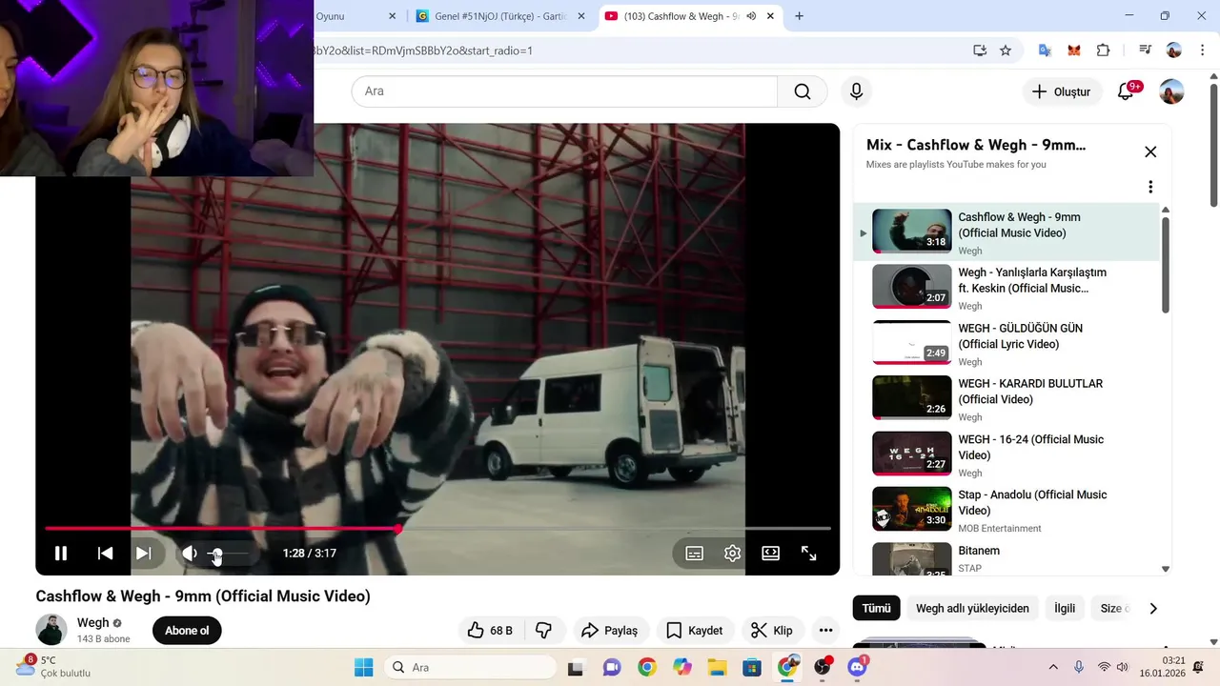The height and width of the screenshot is (686, 1220).
Task: Create a clip with Klip button
Action: click(x=773, y=631)
